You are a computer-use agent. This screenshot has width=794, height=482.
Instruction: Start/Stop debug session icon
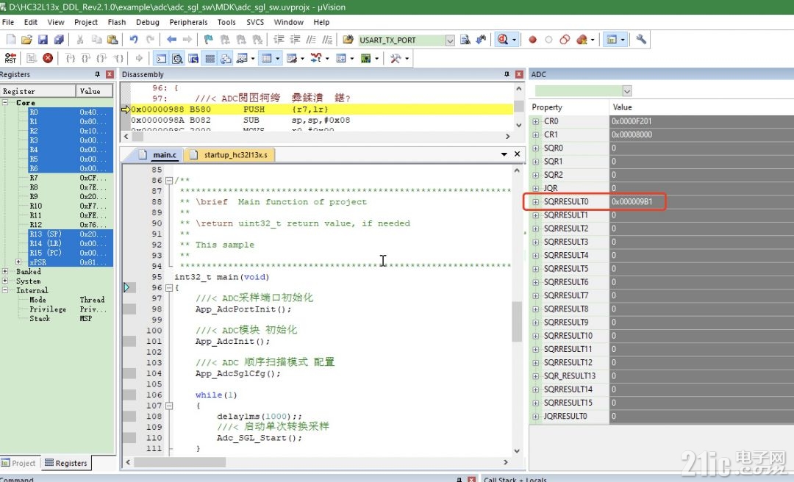503,40
